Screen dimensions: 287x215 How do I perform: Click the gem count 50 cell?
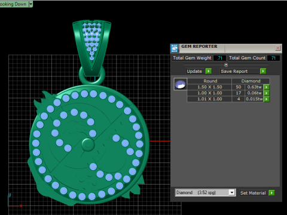(x=239, y=87)
